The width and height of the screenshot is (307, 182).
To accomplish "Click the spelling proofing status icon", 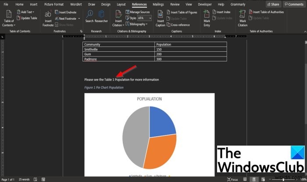I will coord(36,179).
